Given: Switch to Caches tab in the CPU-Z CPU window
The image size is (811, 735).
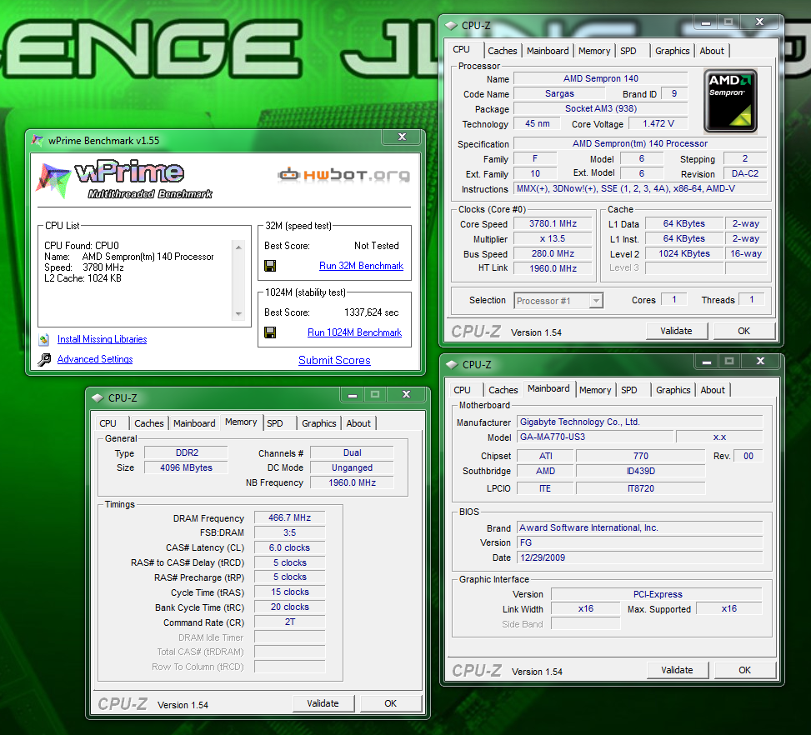Looking at the screenshot, I should click(503, 51).
